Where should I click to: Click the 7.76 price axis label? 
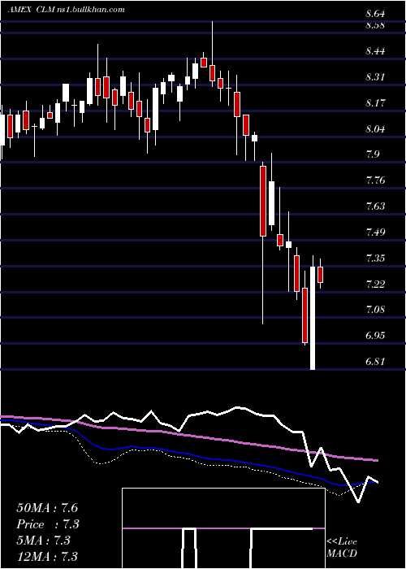coord(375,180)
